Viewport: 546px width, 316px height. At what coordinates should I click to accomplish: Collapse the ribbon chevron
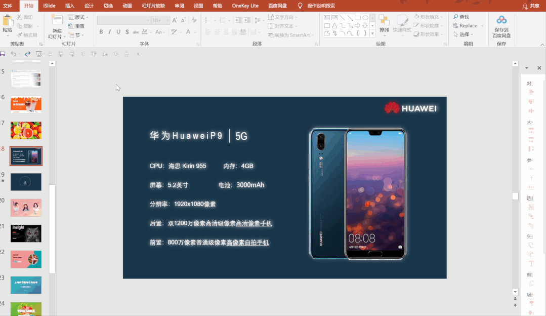tap(542, 45)
